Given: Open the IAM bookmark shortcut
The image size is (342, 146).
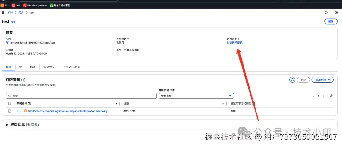Looking at the screenshot, I should 16,5.
